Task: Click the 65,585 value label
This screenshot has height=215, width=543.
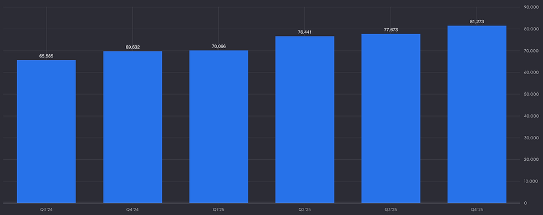Action: click(x=47, y=56)
